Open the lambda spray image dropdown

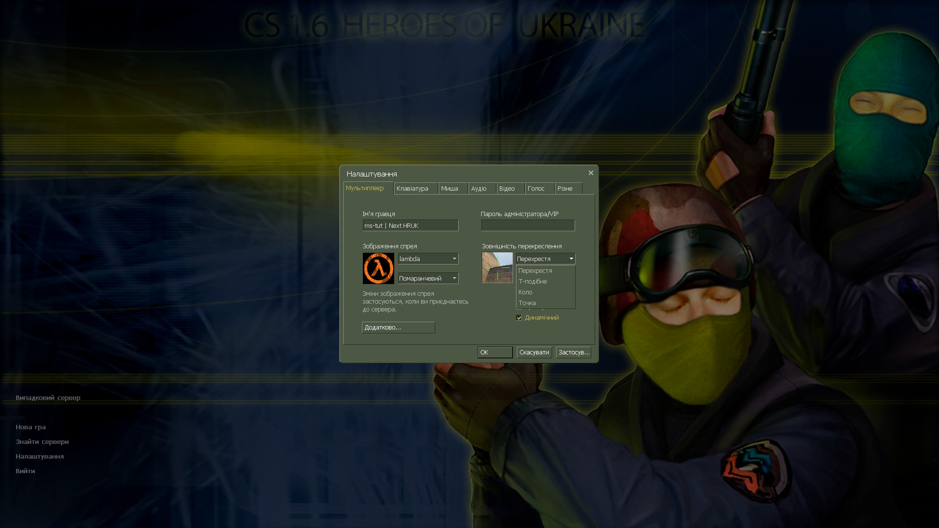coord(428,259)
